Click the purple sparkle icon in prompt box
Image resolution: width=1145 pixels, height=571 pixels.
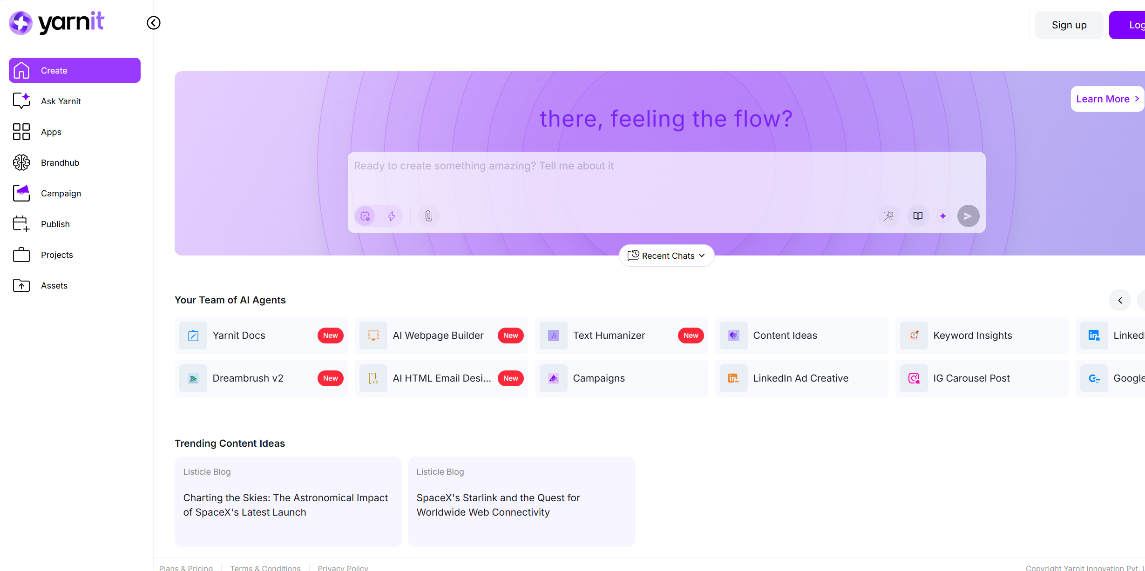pos(943,216)
